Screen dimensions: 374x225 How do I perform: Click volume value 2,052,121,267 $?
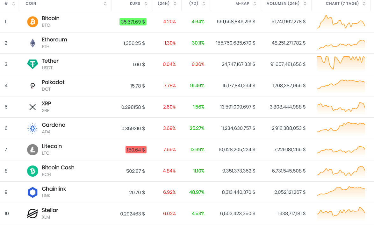(x=290, y=192)
